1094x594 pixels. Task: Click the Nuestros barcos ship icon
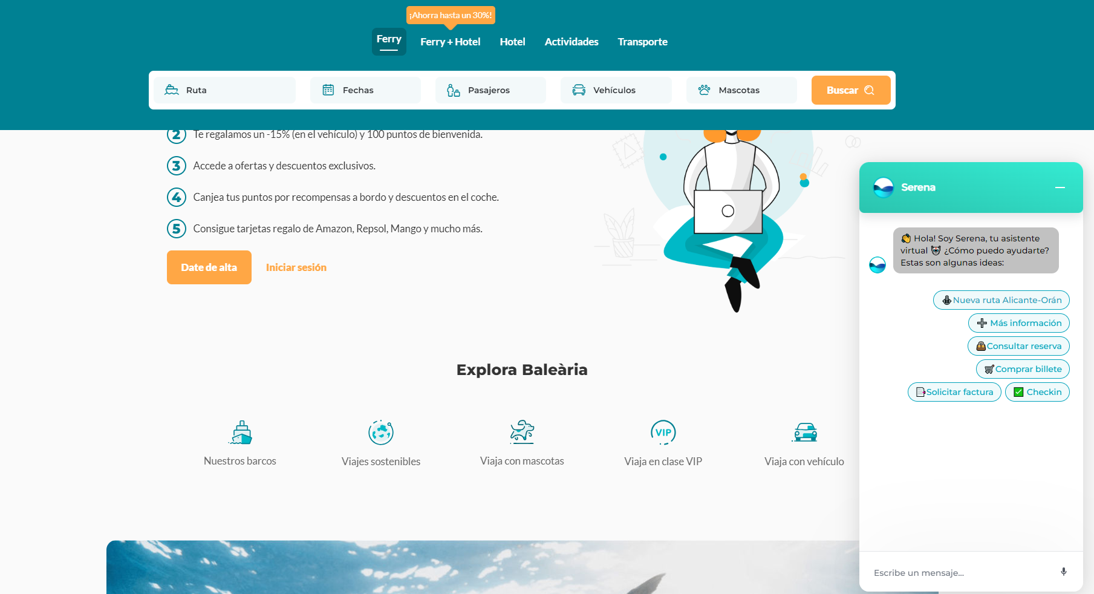(241, 432)
